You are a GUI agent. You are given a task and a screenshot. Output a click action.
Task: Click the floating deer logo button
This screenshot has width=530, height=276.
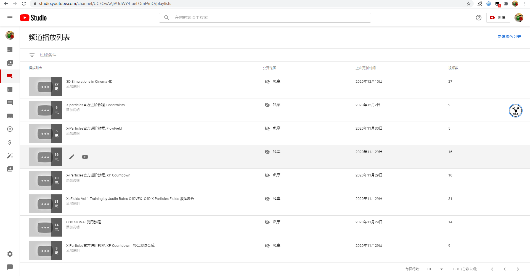point(516,111)
